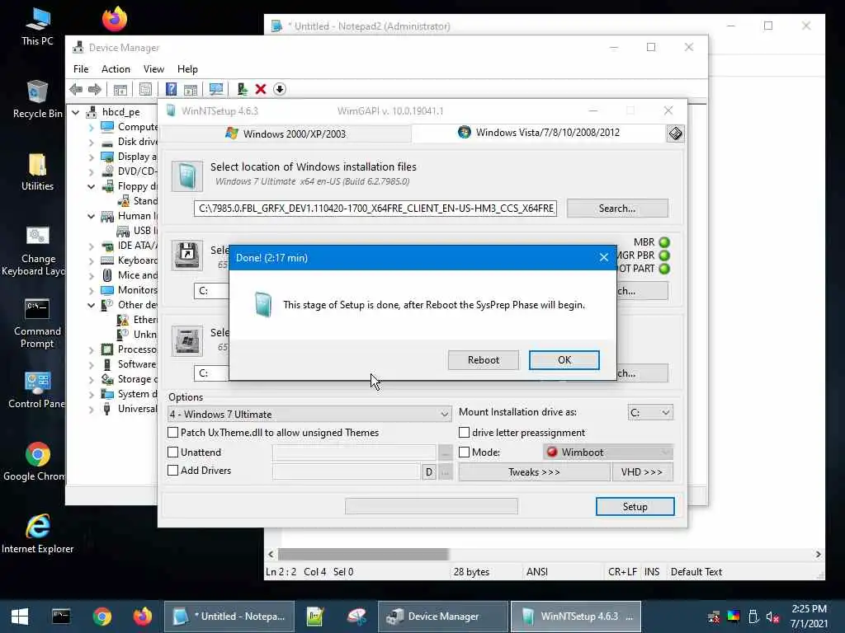Expand the Monitors node
Screen dimensions: 845x633
coord(91,291)
